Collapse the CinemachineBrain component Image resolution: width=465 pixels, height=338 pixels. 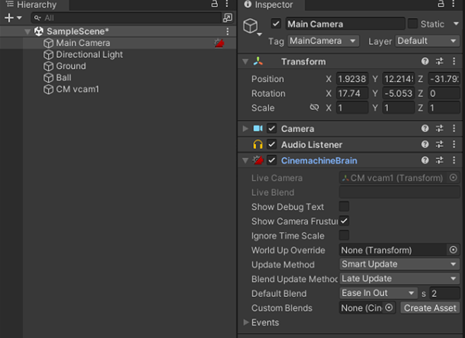[x=245, y=161]
